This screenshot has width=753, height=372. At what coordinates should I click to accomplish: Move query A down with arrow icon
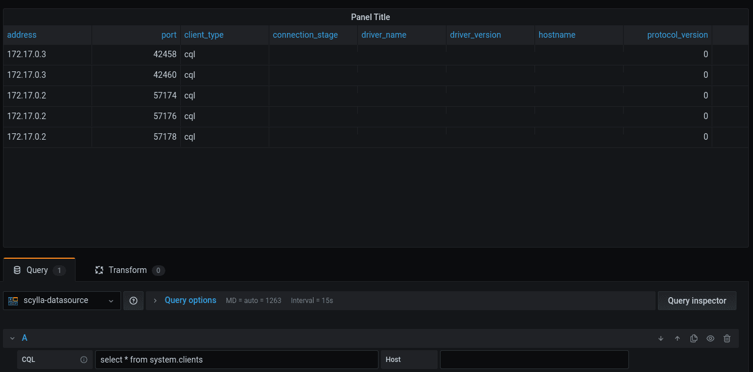pyautogui.click(x=661, y=338)
